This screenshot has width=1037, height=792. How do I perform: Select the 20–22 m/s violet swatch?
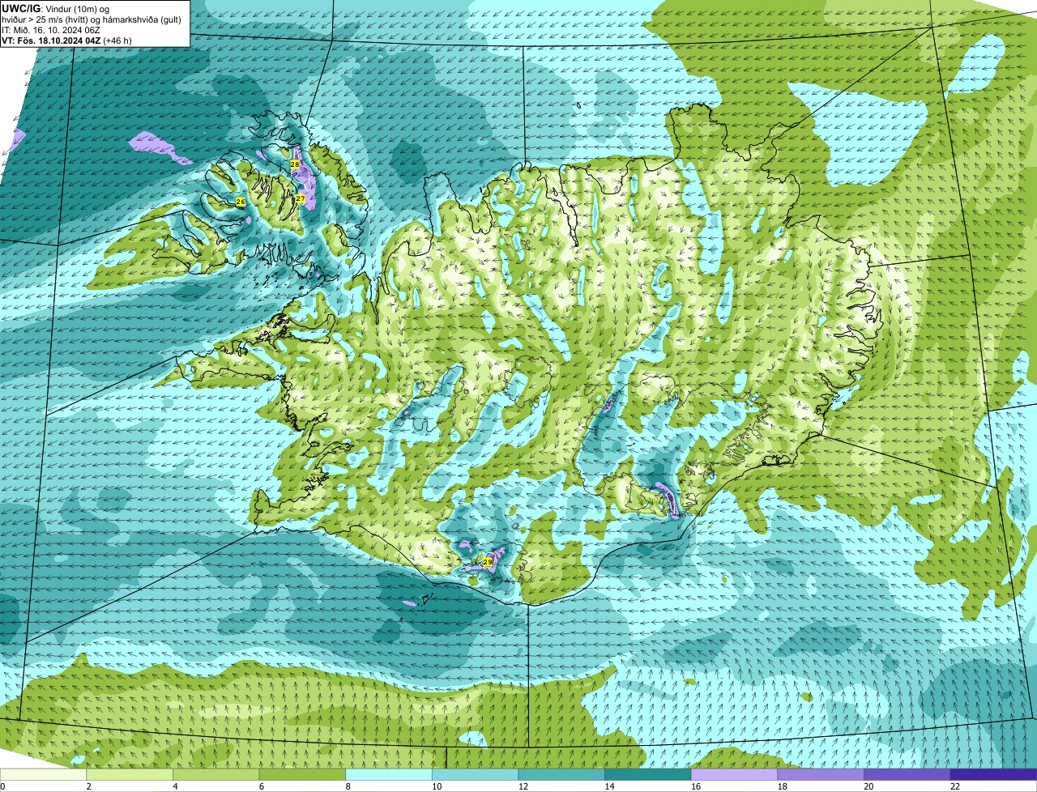[x=907, y=774]
